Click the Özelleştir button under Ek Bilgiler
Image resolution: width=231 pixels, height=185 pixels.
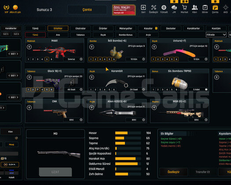pyautogui.click(x=173, y=172)
